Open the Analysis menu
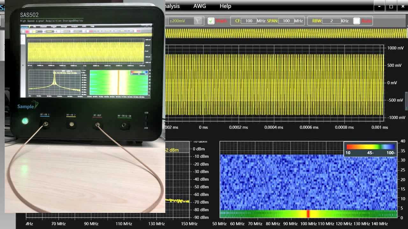This screenshot has height=229, width=408. click(x=173, y=6)
